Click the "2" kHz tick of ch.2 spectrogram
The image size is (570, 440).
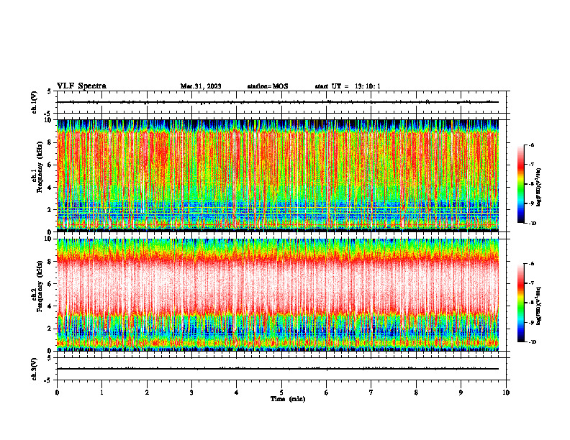[50, 329]
